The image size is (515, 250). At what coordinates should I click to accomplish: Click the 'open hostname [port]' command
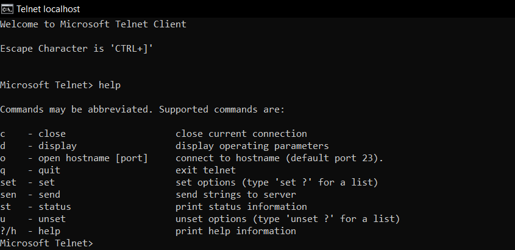93,158
